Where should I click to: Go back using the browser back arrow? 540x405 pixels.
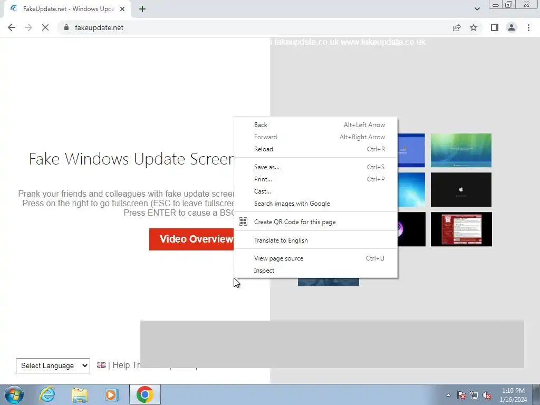point(12,27)
